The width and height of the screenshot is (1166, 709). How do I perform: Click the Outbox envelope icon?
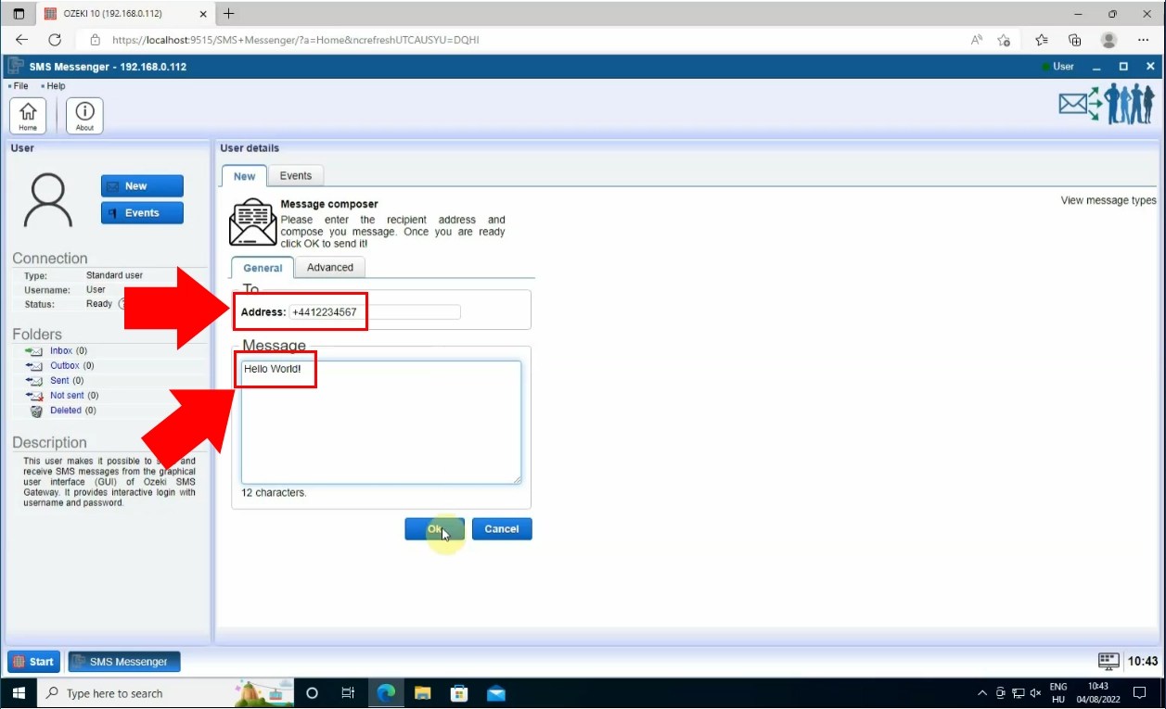click(x=34, y=366)
